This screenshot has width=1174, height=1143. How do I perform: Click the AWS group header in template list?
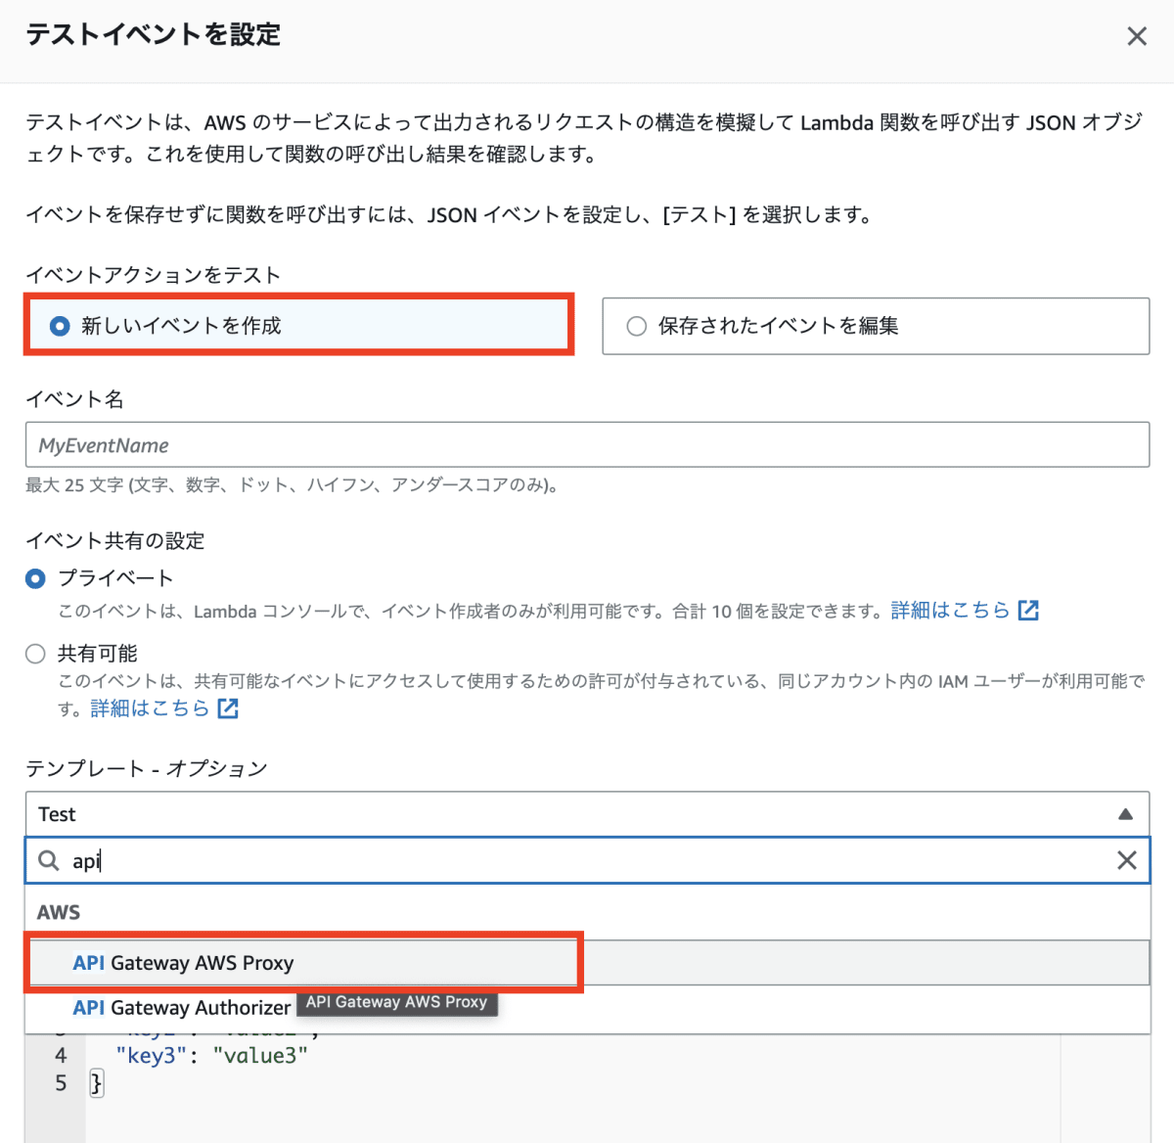pyautogui.click(x=59, y=912)
